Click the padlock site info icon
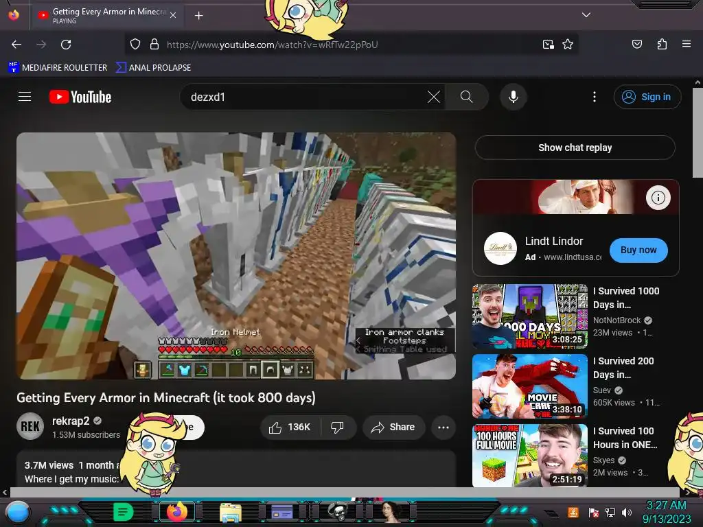Viewport: 703px width, 527px height. (154, 45)
